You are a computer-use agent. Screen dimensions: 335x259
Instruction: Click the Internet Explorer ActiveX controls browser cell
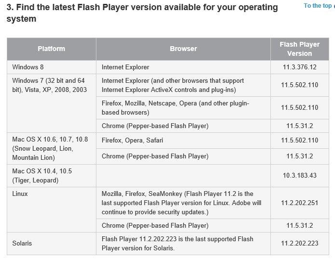pos(183,85)
